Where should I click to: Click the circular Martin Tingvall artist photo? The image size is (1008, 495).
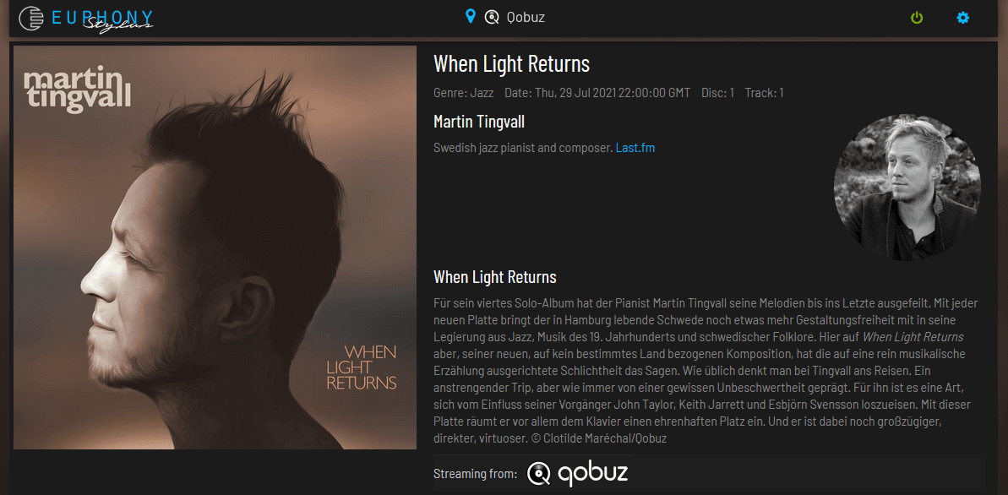(907, 188)
